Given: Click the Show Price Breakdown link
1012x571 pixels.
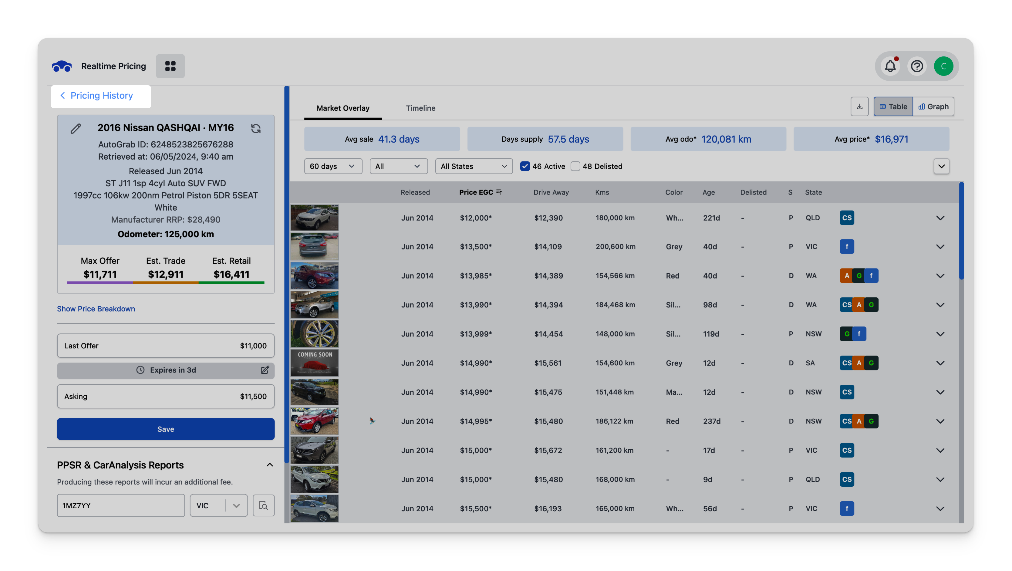Looking at the screenshot, I should pos(96,309).
